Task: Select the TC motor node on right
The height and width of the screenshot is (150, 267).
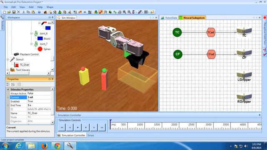Action: tap(244, 32)
